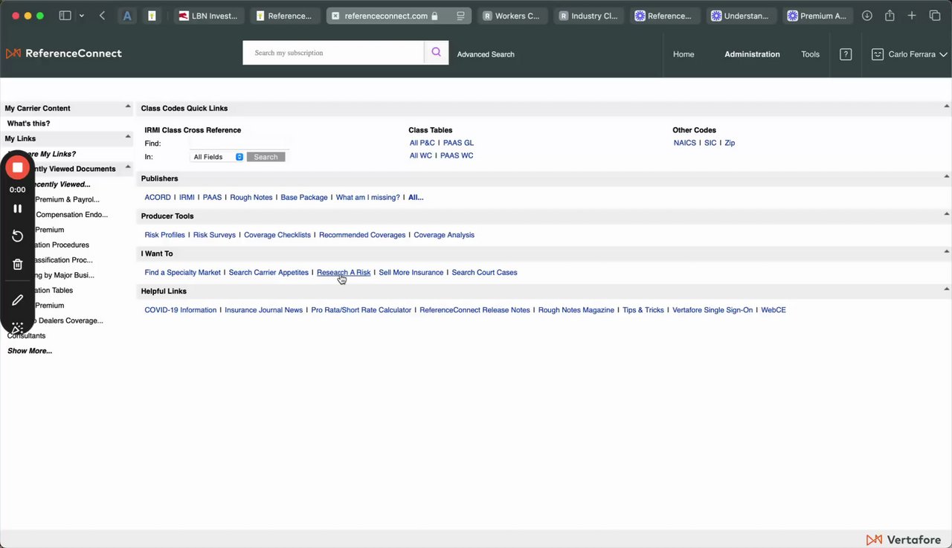The width and height of the screenshot is (952, 548).
Task: Collapse the Producer Tools panel
Action: click(x=946, y=214)
